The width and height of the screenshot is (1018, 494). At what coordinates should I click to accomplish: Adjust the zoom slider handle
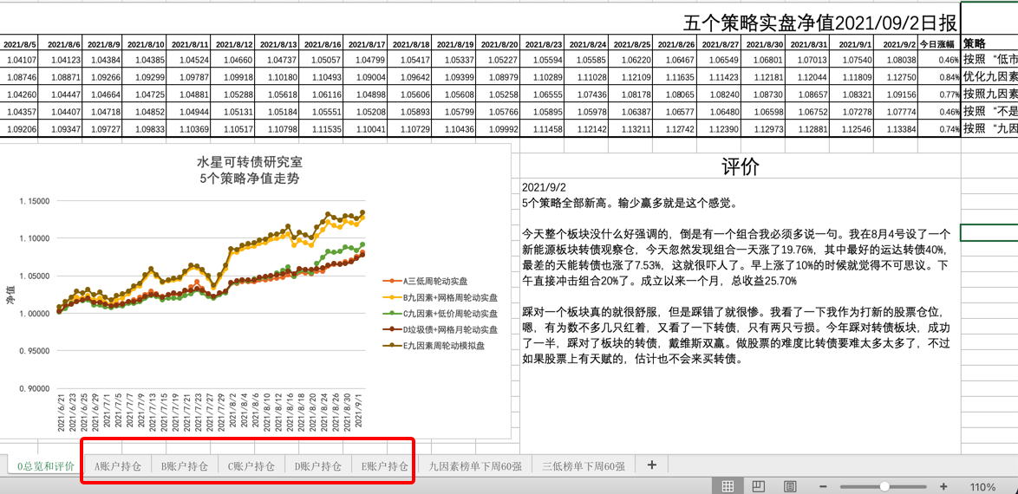(x=884, y=486)
